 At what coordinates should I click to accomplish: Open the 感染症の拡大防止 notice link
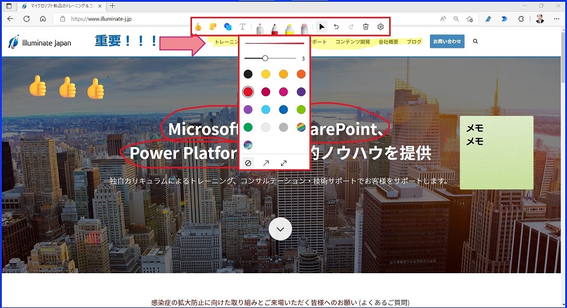point(280,303)
